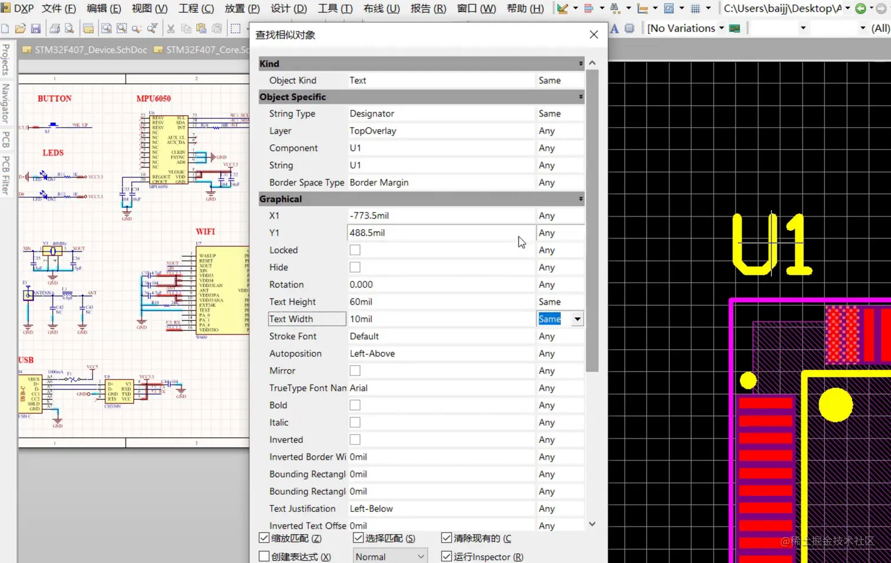Open the 视图 (V) menu
This screenshot has height=563, width=891.
coord(150,8)
